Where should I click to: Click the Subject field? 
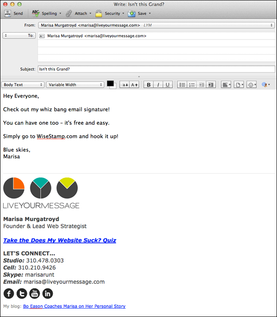(156, 69)
